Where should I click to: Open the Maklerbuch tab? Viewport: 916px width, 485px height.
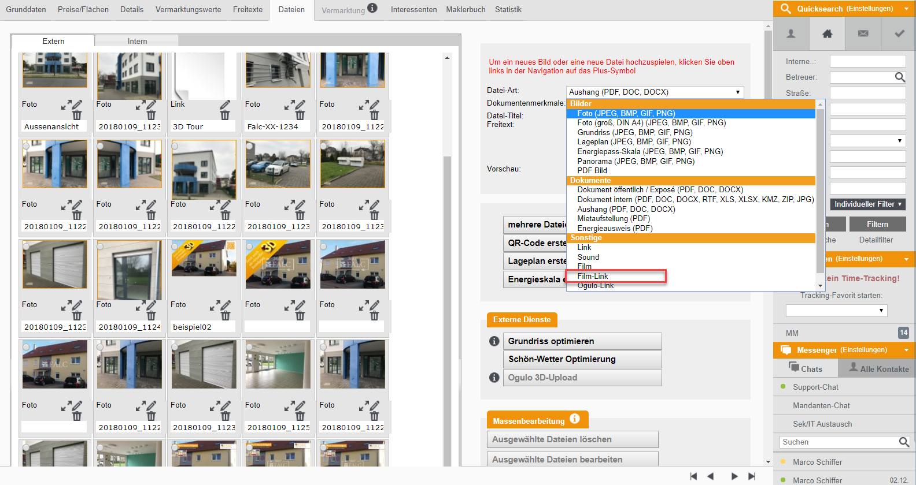(x=466, y=9)
